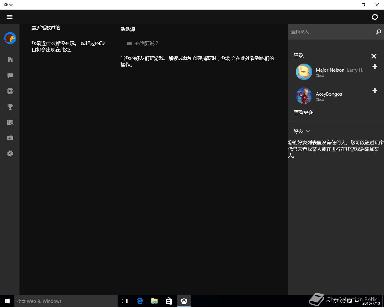Open Task View on taskbar
Screen dimensions: 384x307
125,301
